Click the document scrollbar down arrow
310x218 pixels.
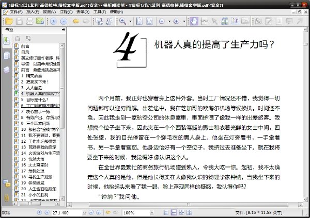click(305, 199)
